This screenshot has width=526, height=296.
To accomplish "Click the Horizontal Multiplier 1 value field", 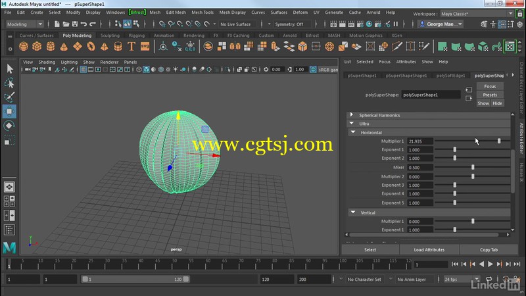I will (x=420, y=141).
